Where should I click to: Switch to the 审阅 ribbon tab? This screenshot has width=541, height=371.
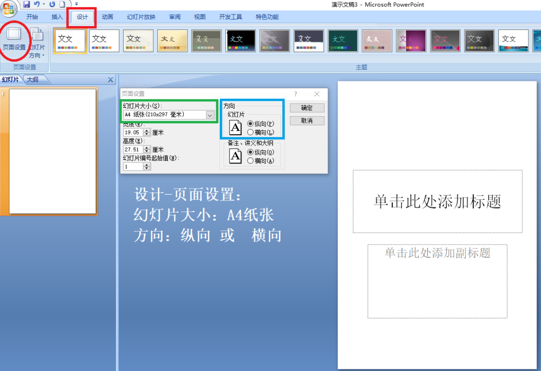[175, 17]
